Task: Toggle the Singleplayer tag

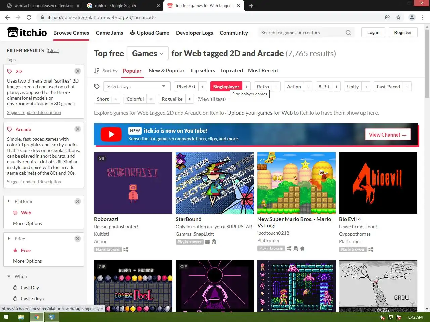Action: [x=226, y=87]
